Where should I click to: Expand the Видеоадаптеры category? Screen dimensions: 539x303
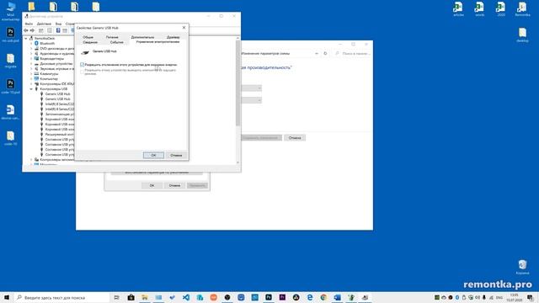(x=31, y=58)
